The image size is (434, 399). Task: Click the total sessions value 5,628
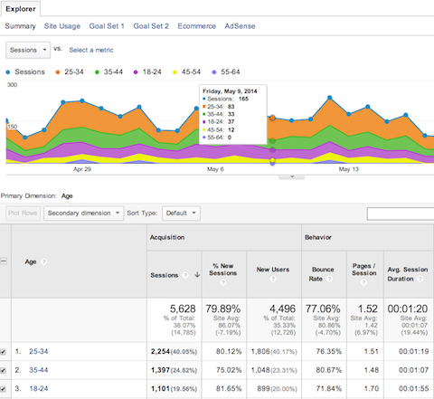(183, 309)
